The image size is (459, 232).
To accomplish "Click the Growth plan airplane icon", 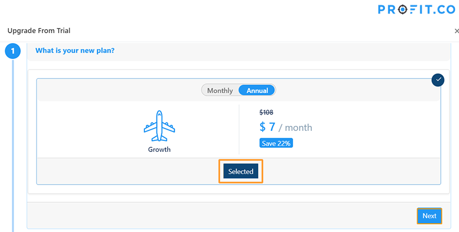I will pos(159,126).
